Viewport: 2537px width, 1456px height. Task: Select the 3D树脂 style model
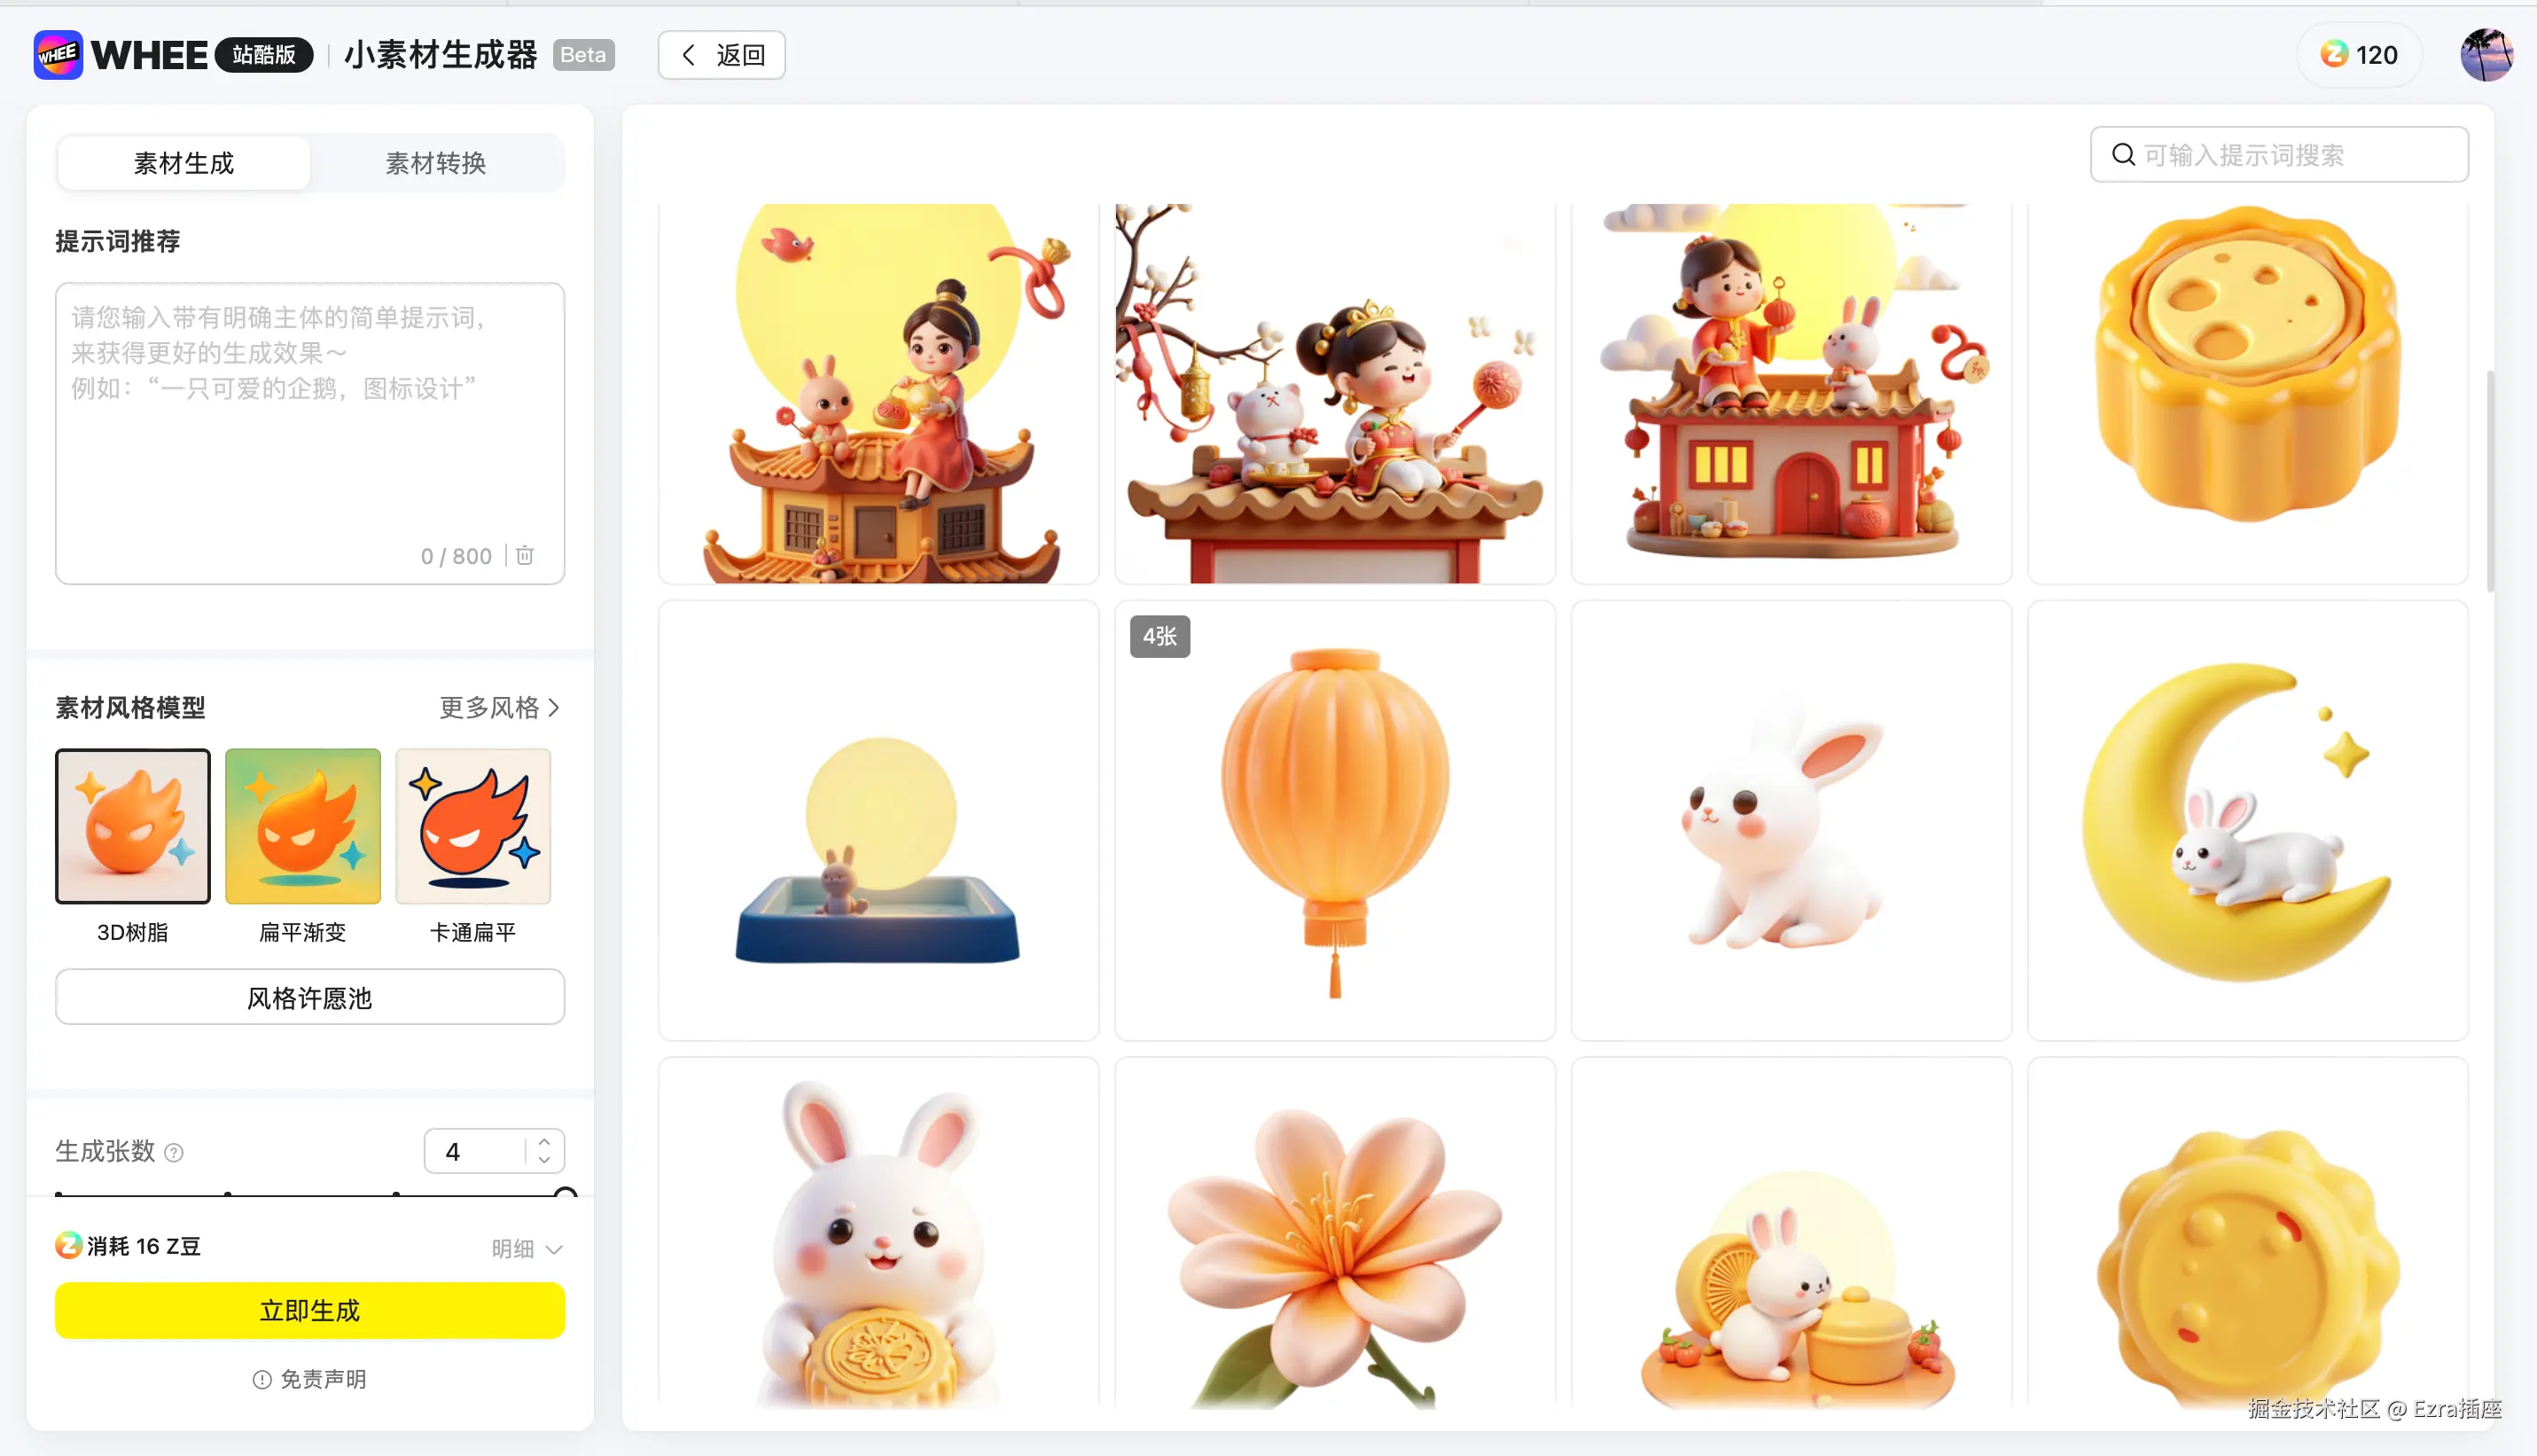click(x=133, y=826)
